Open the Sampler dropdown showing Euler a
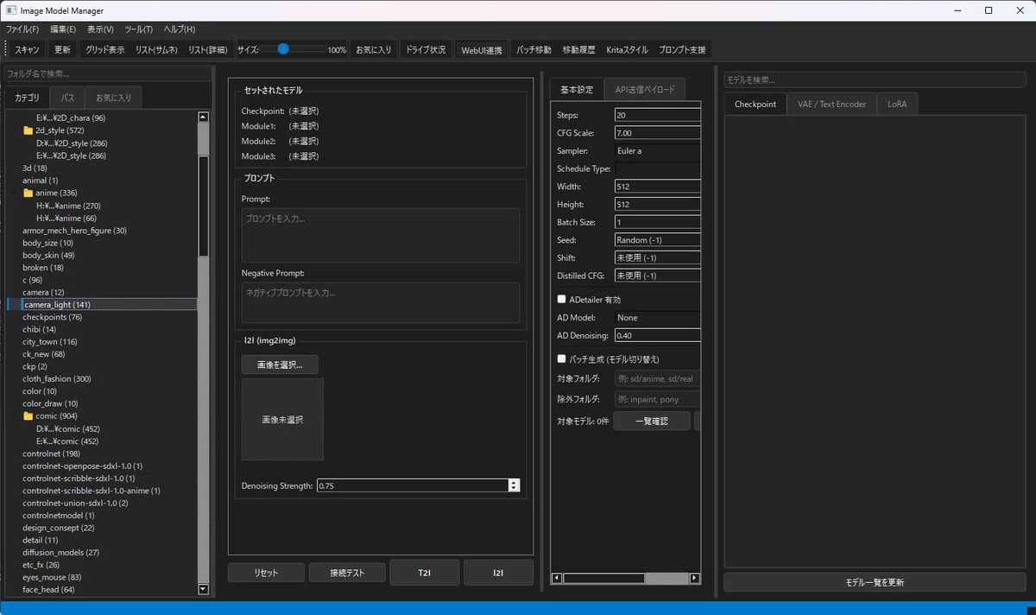Screen dimensions: 1036x615 coord(657,151)
